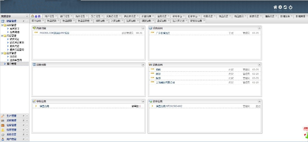Viewport: 308px width, 142px height.
Task: Open the 合同明细 tree item
Action: pos(14,32)
